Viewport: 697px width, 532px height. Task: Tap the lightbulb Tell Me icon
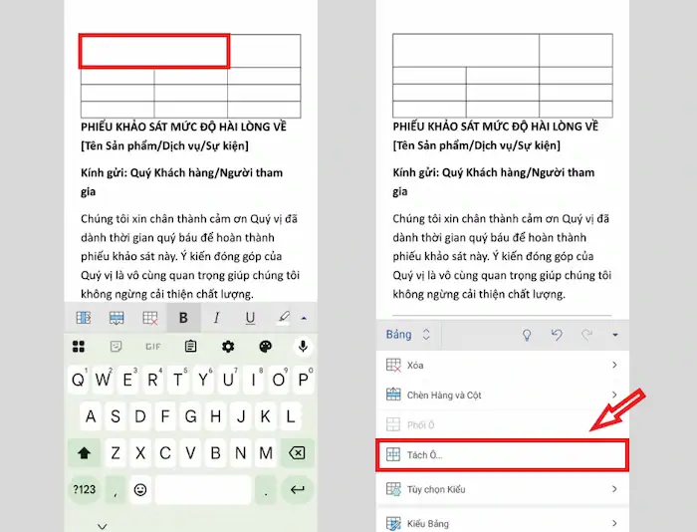click(527, 335)
